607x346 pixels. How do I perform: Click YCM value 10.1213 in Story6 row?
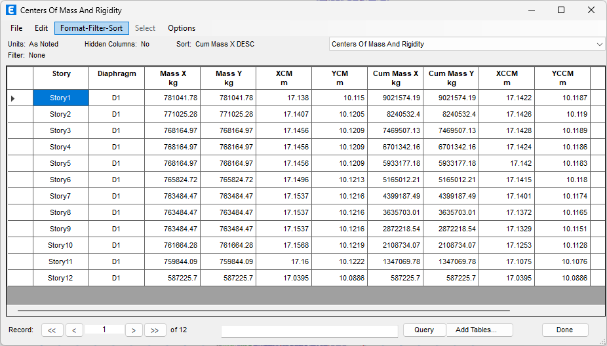(x=340, y=180)
